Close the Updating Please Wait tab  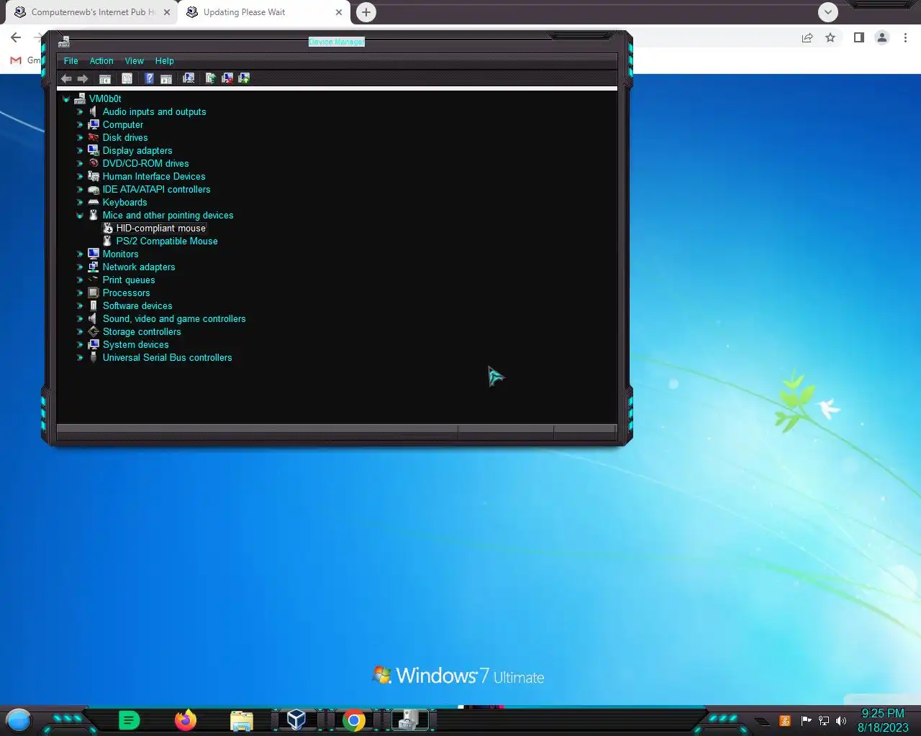(339, 12)
